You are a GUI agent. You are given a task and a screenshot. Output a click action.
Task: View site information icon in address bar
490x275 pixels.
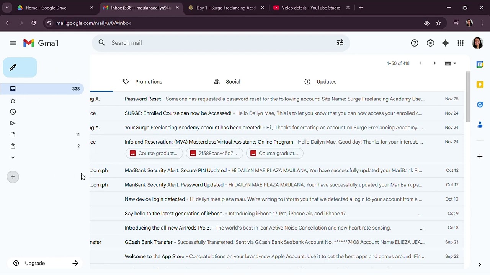49,23
